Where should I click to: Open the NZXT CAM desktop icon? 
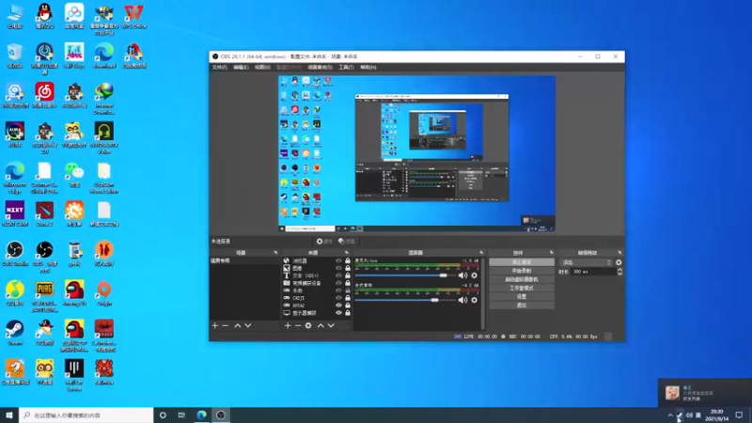tap(15, 214)
